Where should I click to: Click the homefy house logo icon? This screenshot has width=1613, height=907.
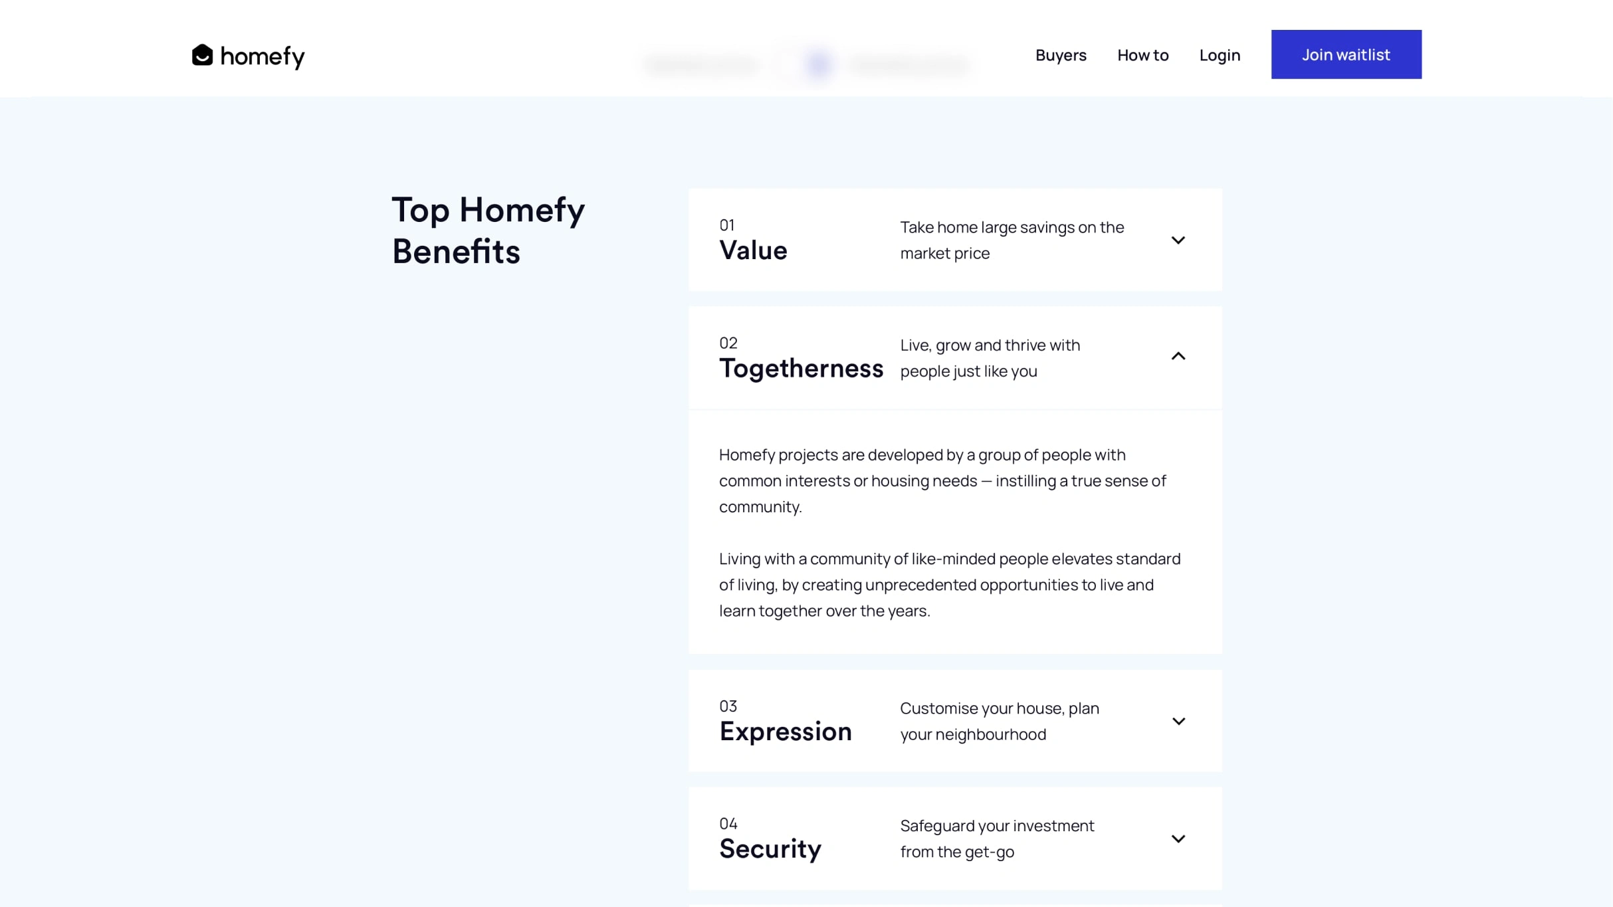(203, 55)
